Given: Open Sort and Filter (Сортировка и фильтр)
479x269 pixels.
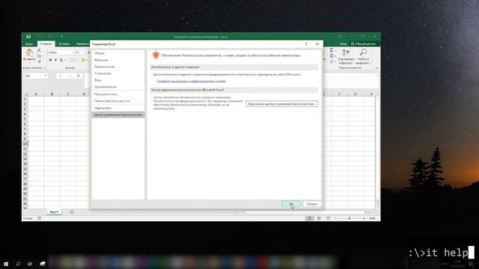Looking at the screenshot, I should click(x=346, y=57).
